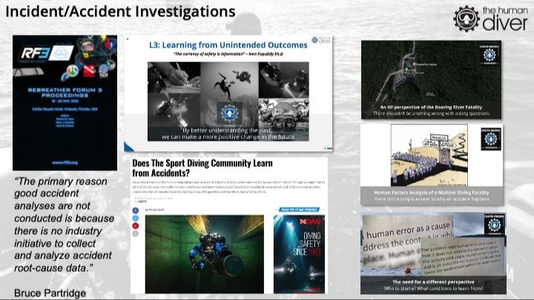Click the badge icon on the Maltese Fatality card
The height and width of the screenshot is (300, 534).
(491, 139)
